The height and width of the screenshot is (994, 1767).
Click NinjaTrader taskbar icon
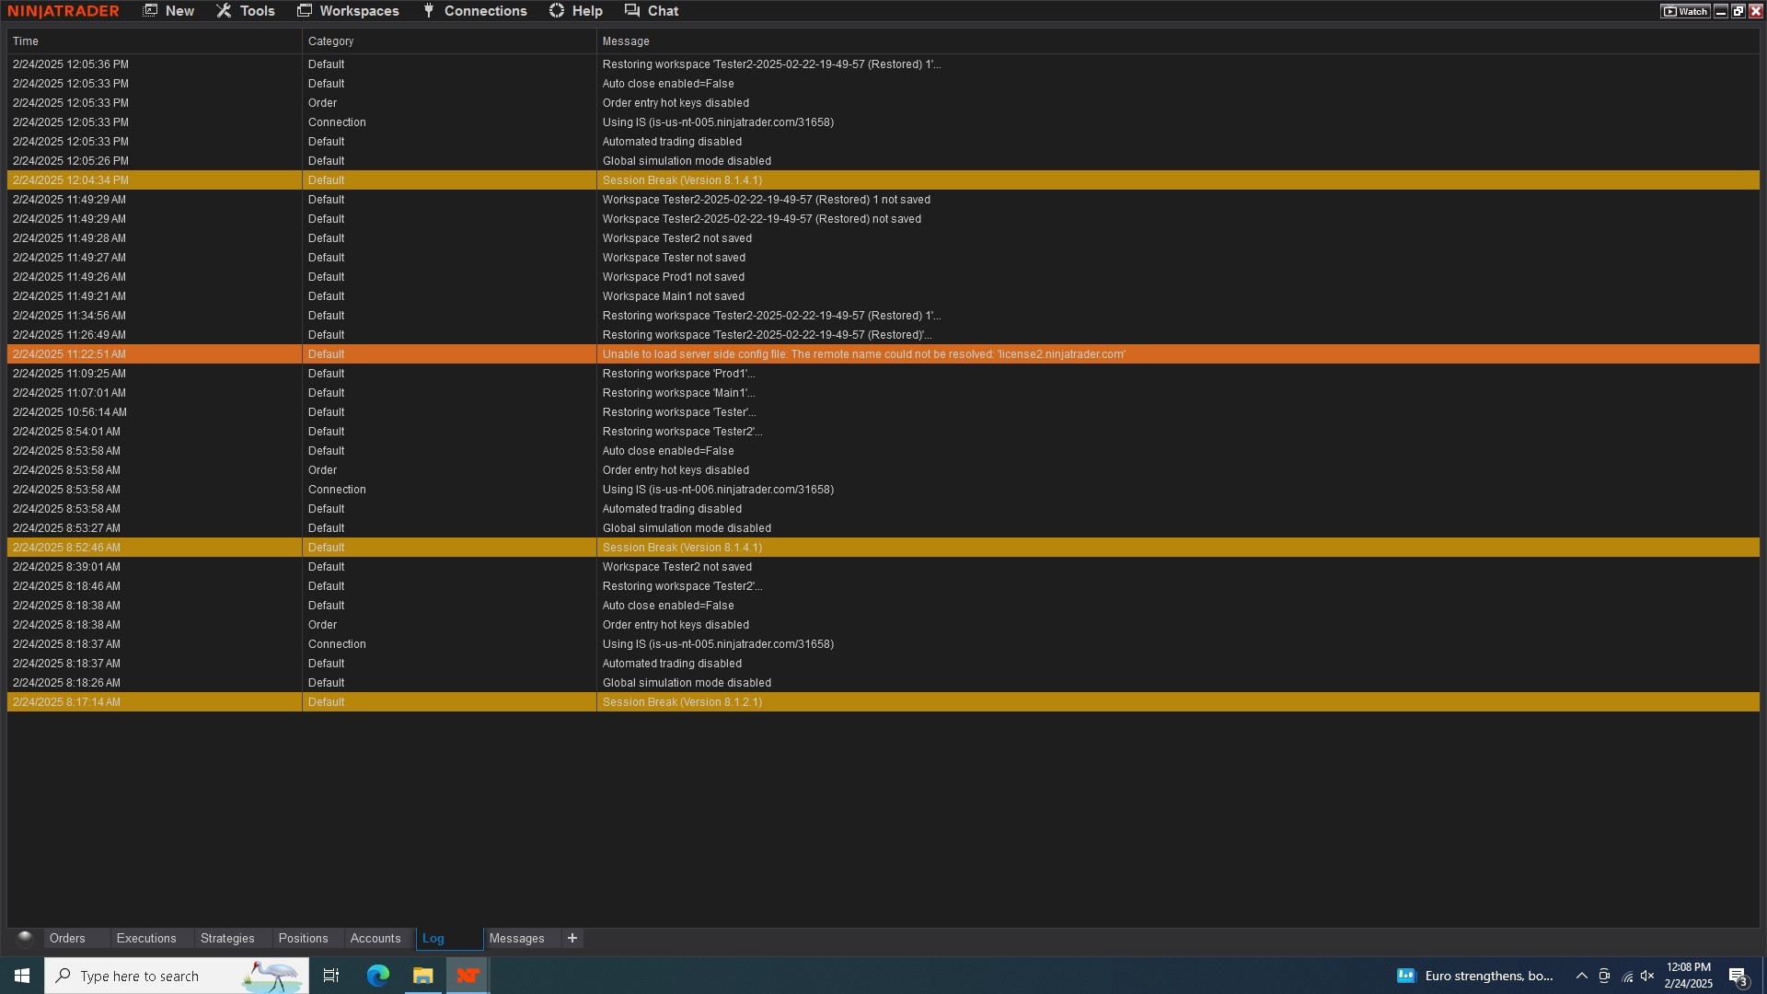tap(468, 976)
